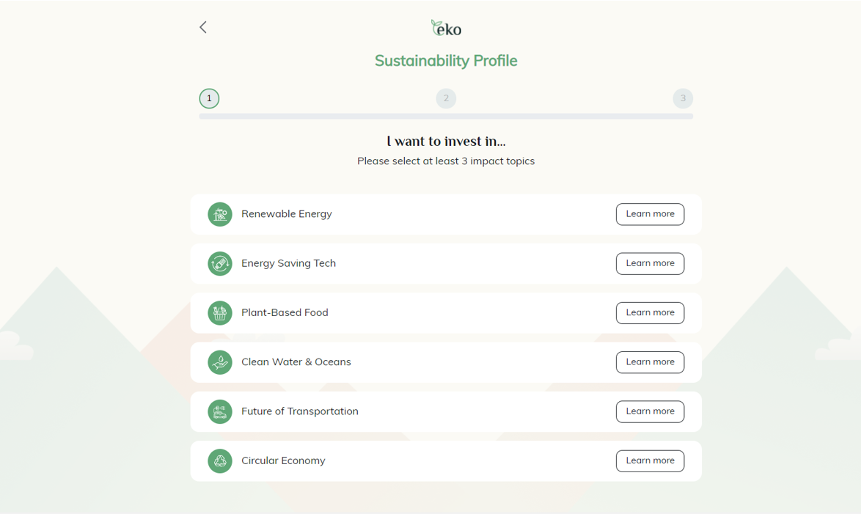Open Learn more for Circular Economy

650,461
